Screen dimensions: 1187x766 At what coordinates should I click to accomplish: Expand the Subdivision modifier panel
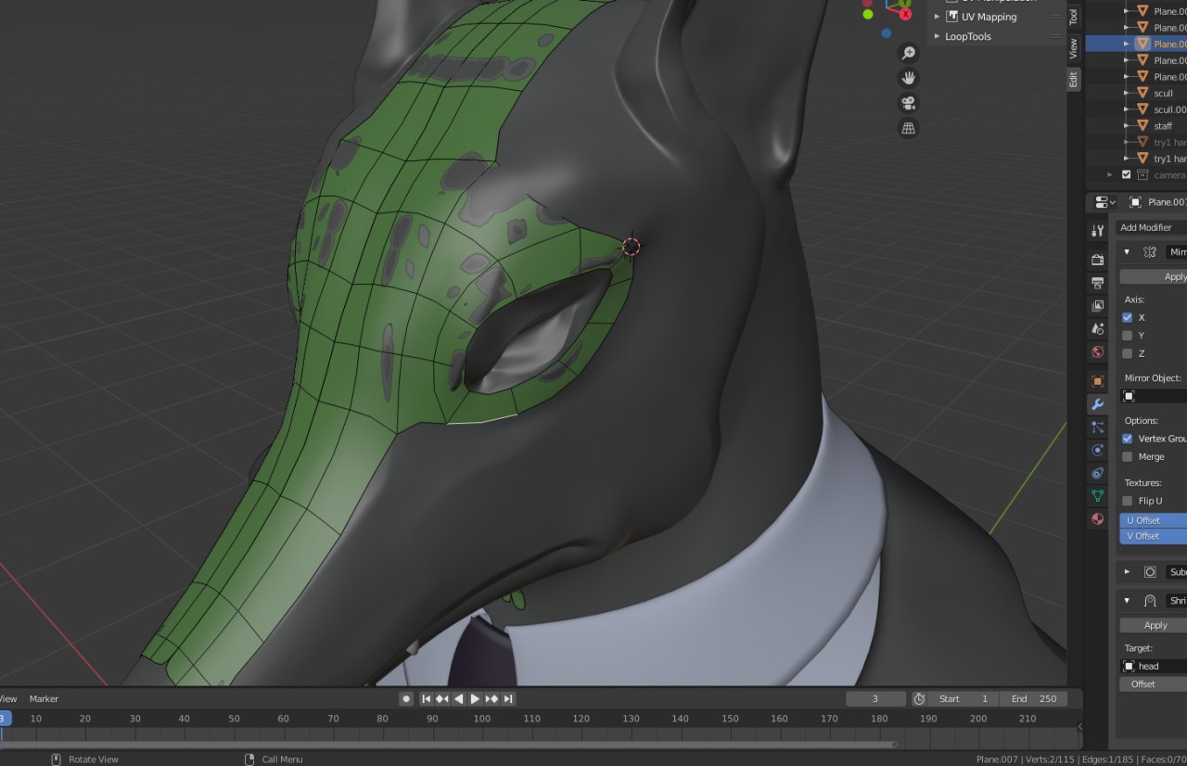coord(1127,572)
